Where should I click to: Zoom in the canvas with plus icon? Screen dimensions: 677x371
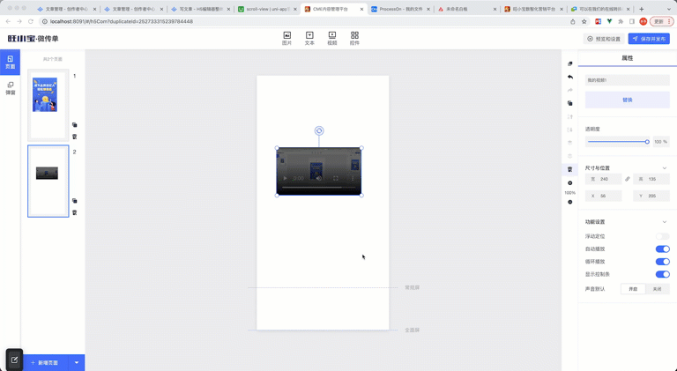click(x=570, y=183)
